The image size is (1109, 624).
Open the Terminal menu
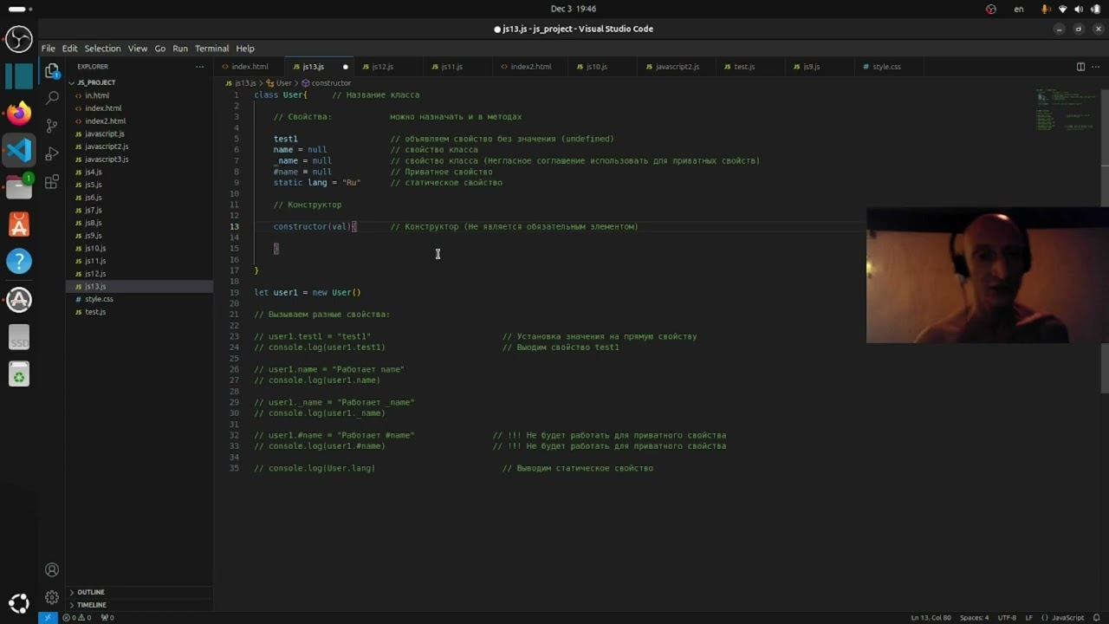click(211, 49)
